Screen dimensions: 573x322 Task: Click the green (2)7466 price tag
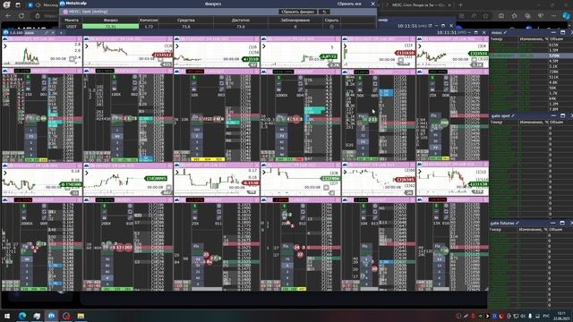[330, 178]
